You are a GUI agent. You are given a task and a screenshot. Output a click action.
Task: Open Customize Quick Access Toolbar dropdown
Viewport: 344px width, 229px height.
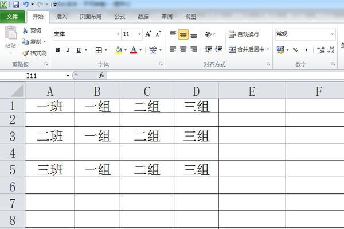click(55, 5)
